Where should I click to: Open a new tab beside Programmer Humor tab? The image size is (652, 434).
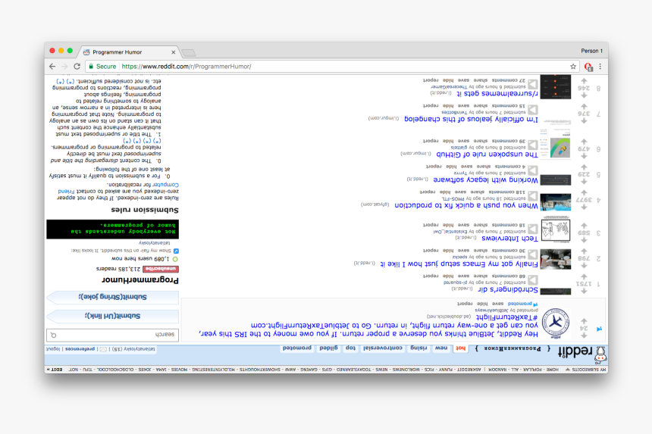click(188, 53)
